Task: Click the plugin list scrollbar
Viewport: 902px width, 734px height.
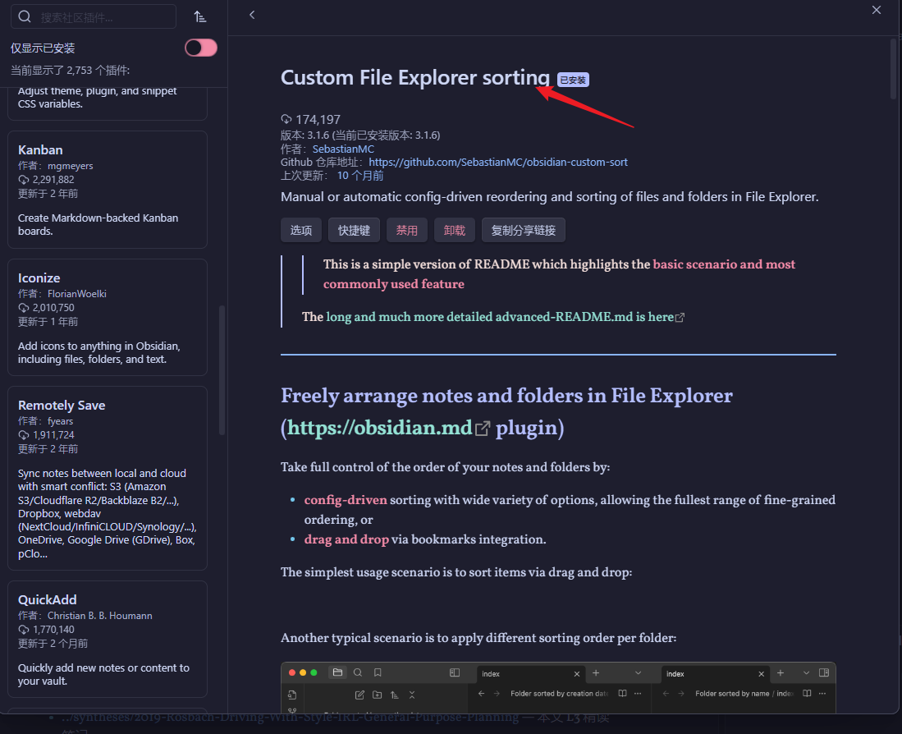Action: [x=222, y=370]
